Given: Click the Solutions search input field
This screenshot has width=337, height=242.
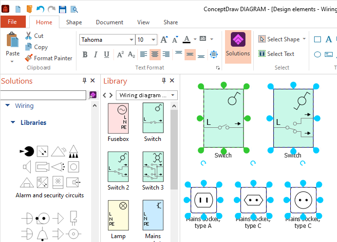Looking at the screenshot, I should (x=43, y=95).
